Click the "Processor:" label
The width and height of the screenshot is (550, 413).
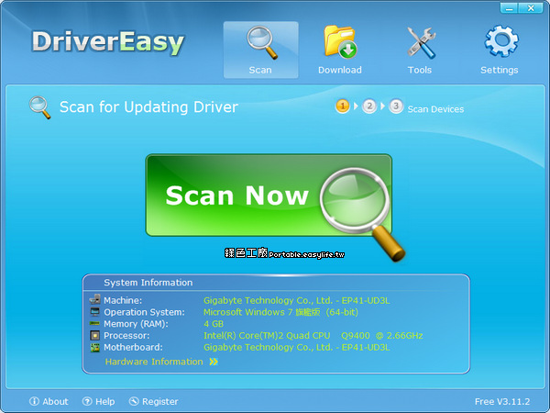pos(126,336)
